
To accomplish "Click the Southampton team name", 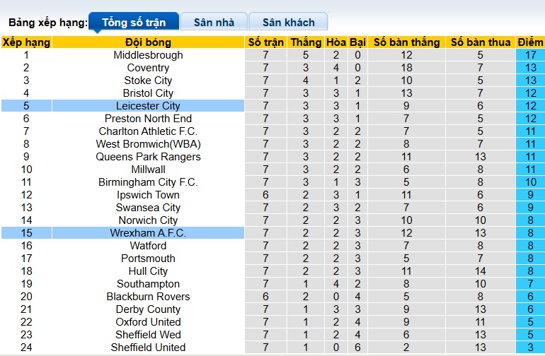I will pos(148,284).
